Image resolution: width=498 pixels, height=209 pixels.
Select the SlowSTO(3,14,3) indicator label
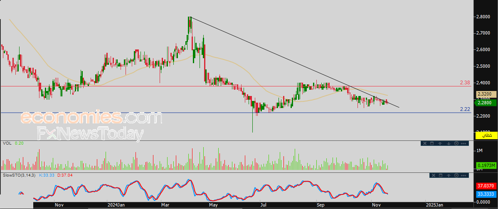[19, 175]
